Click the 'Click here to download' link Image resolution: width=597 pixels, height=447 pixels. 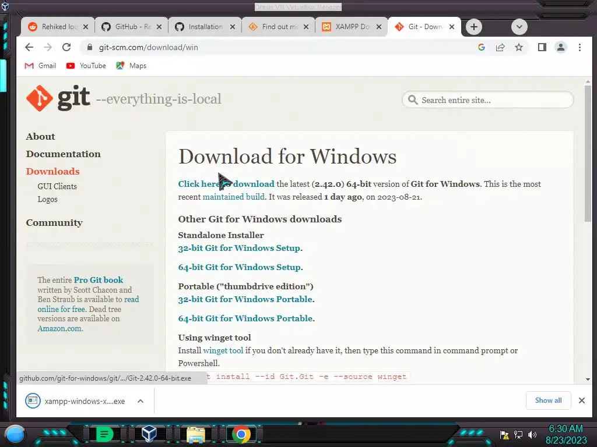pos(226,184)
